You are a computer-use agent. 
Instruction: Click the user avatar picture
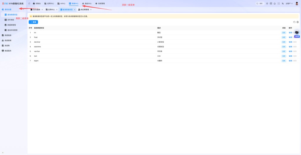tap(297, 4)
